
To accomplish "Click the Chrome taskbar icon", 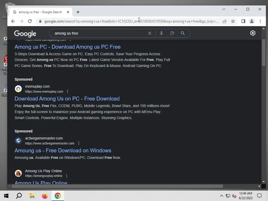I will click(x=58, y=196).
